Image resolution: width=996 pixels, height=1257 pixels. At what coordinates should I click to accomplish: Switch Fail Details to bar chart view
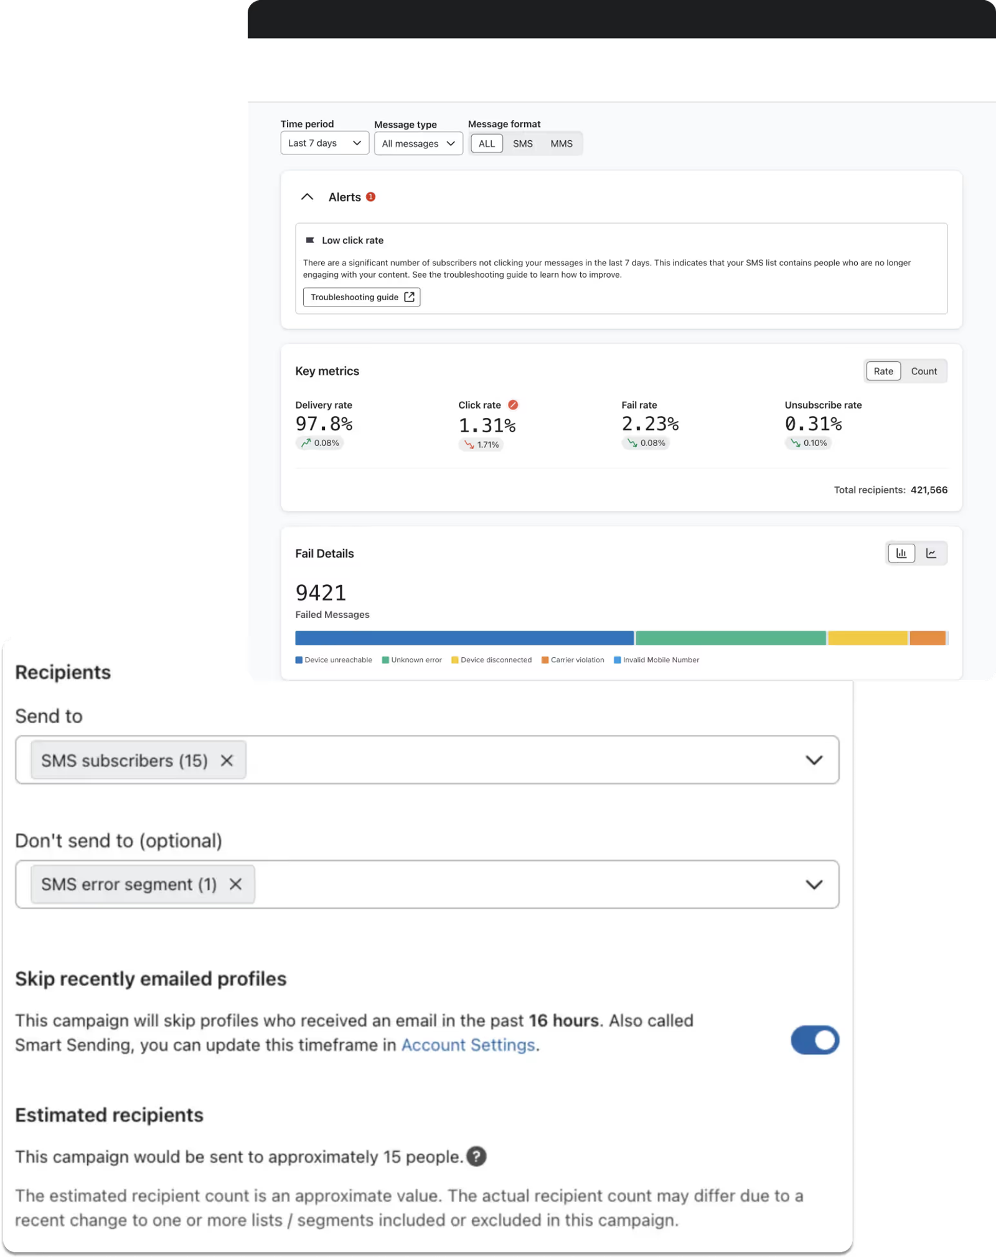901,553
